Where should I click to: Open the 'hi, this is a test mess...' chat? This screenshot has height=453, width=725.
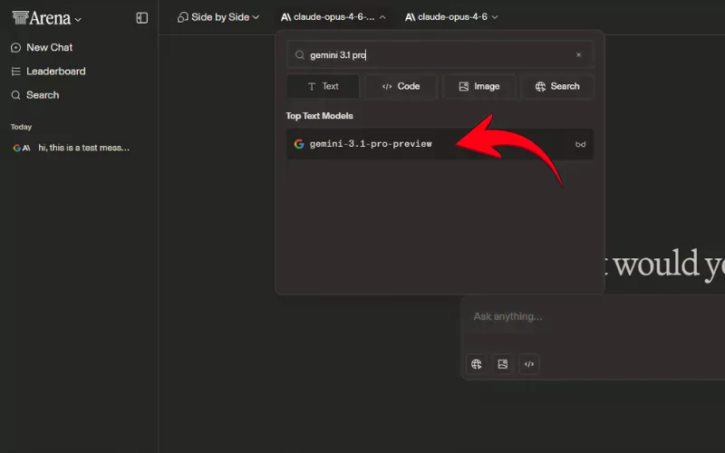tap(72, 148)
